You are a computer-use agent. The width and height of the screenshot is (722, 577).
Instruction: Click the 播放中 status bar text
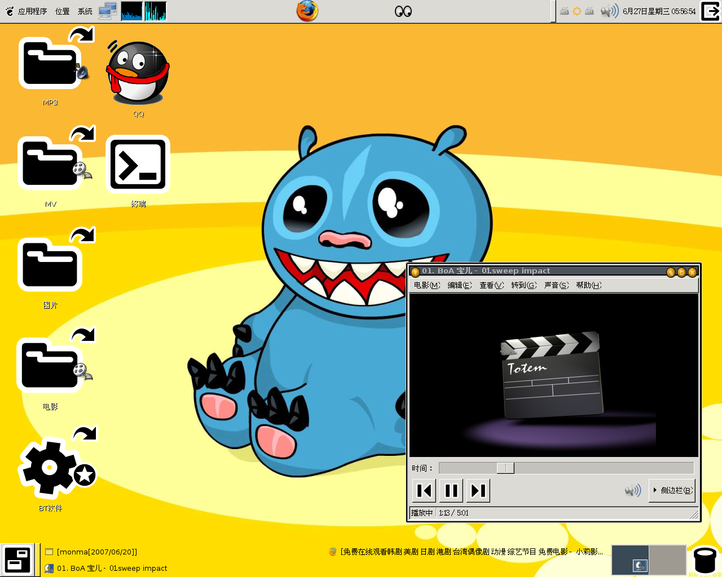(x=422, y=513)
